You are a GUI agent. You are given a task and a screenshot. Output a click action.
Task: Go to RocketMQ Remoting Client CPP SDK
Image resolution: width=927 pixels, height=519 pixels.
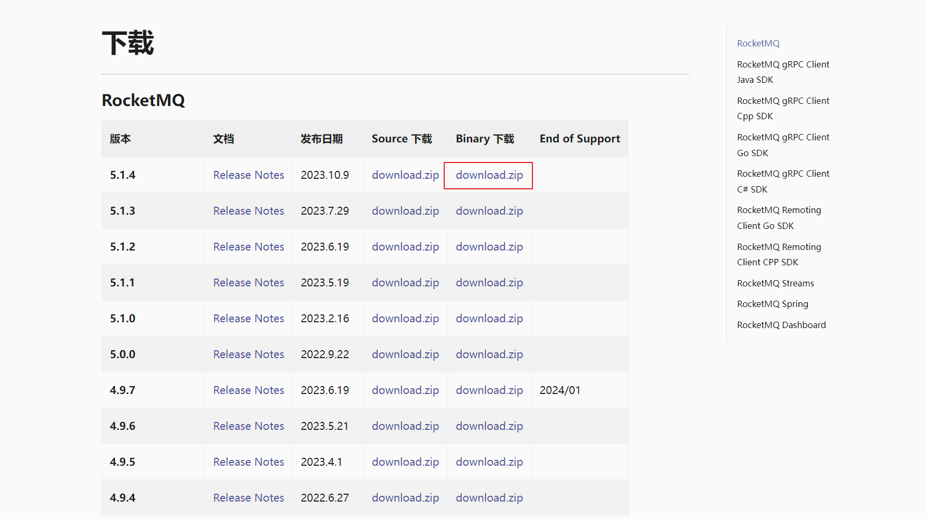click(779, 255)
